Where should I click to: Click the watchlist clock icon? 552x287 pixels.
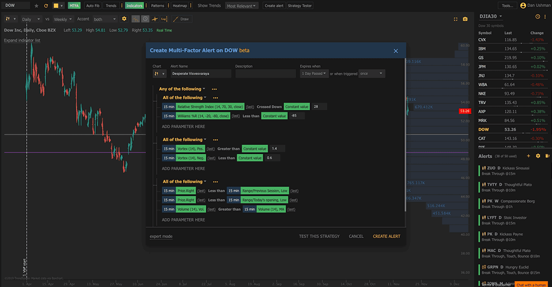click(537, 16)
